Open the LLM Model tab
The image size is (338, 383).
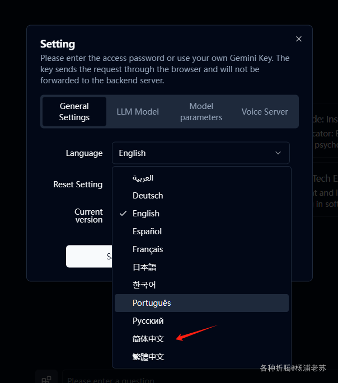pyautogui.click(x=138, y=112)
